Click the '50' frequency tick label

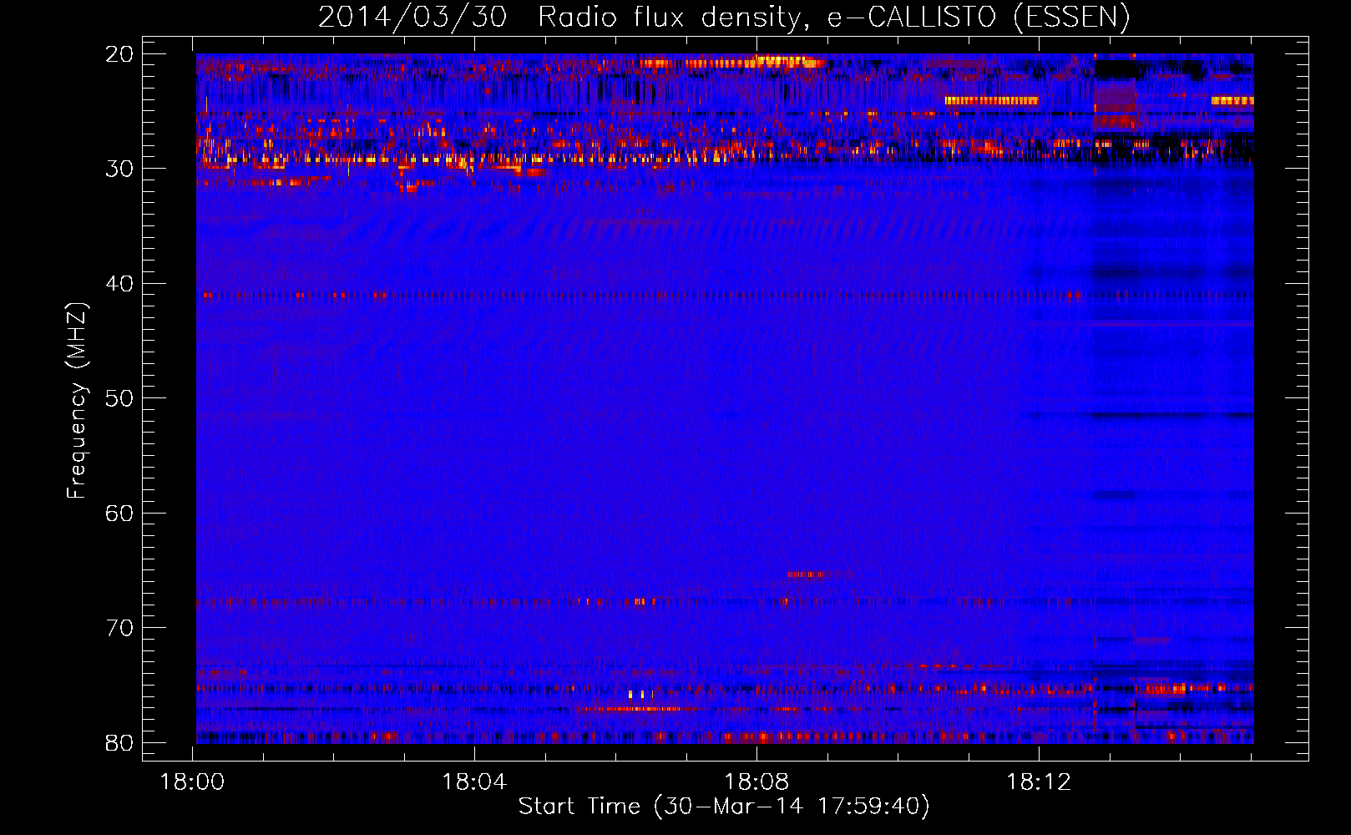119,398
